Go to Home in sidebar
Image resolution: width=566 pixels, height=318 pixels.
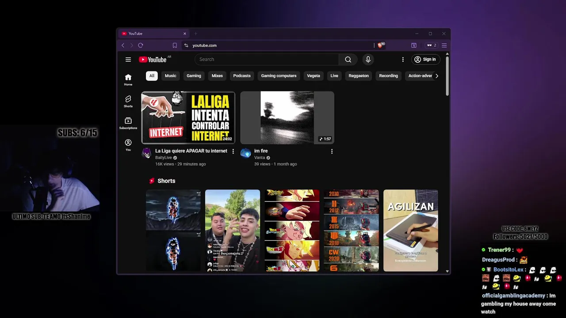coord(128,80)
